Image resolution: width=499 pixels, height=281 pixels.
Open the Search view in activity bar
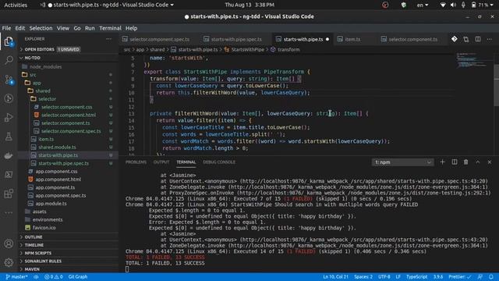tap(9, 60)
